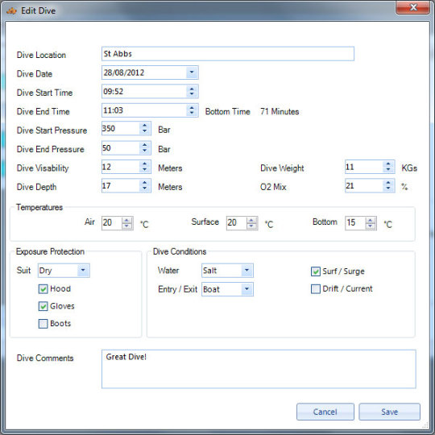435x435 pixels.
Task: Click the '71 Minutes' bottom time text
Action: pyautogui.click(x=280, y=111)
